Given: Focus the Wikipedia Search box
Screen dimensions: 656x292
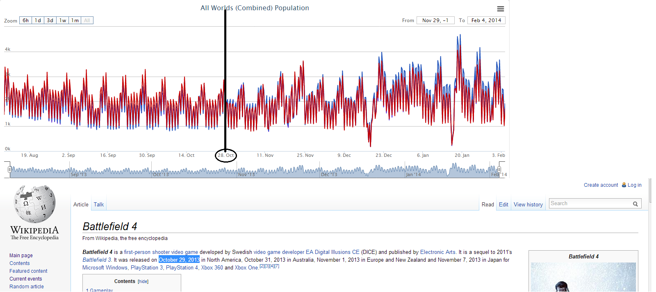Looking at the screenshot, I should pos(590,204).
